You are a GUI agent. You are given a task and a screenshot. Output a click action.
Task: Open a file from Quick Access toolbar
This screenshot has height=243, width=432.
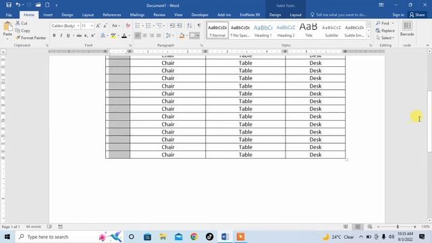click(38, 5)
